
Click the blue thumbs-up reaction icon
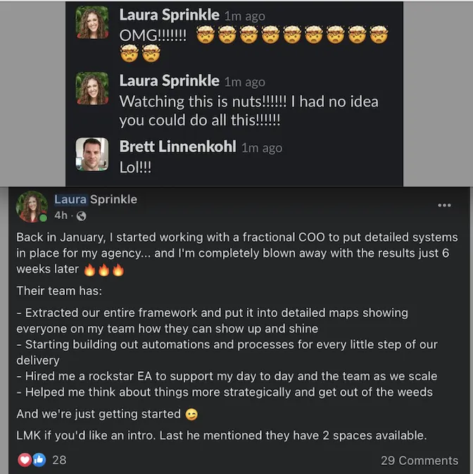coord(39,460)
